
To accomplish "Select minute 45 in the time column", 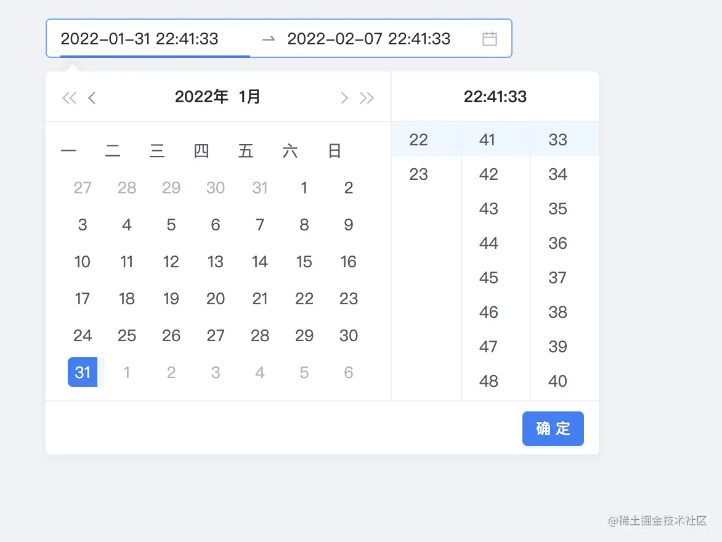I will pyautogui.click(x=487, y=278).
